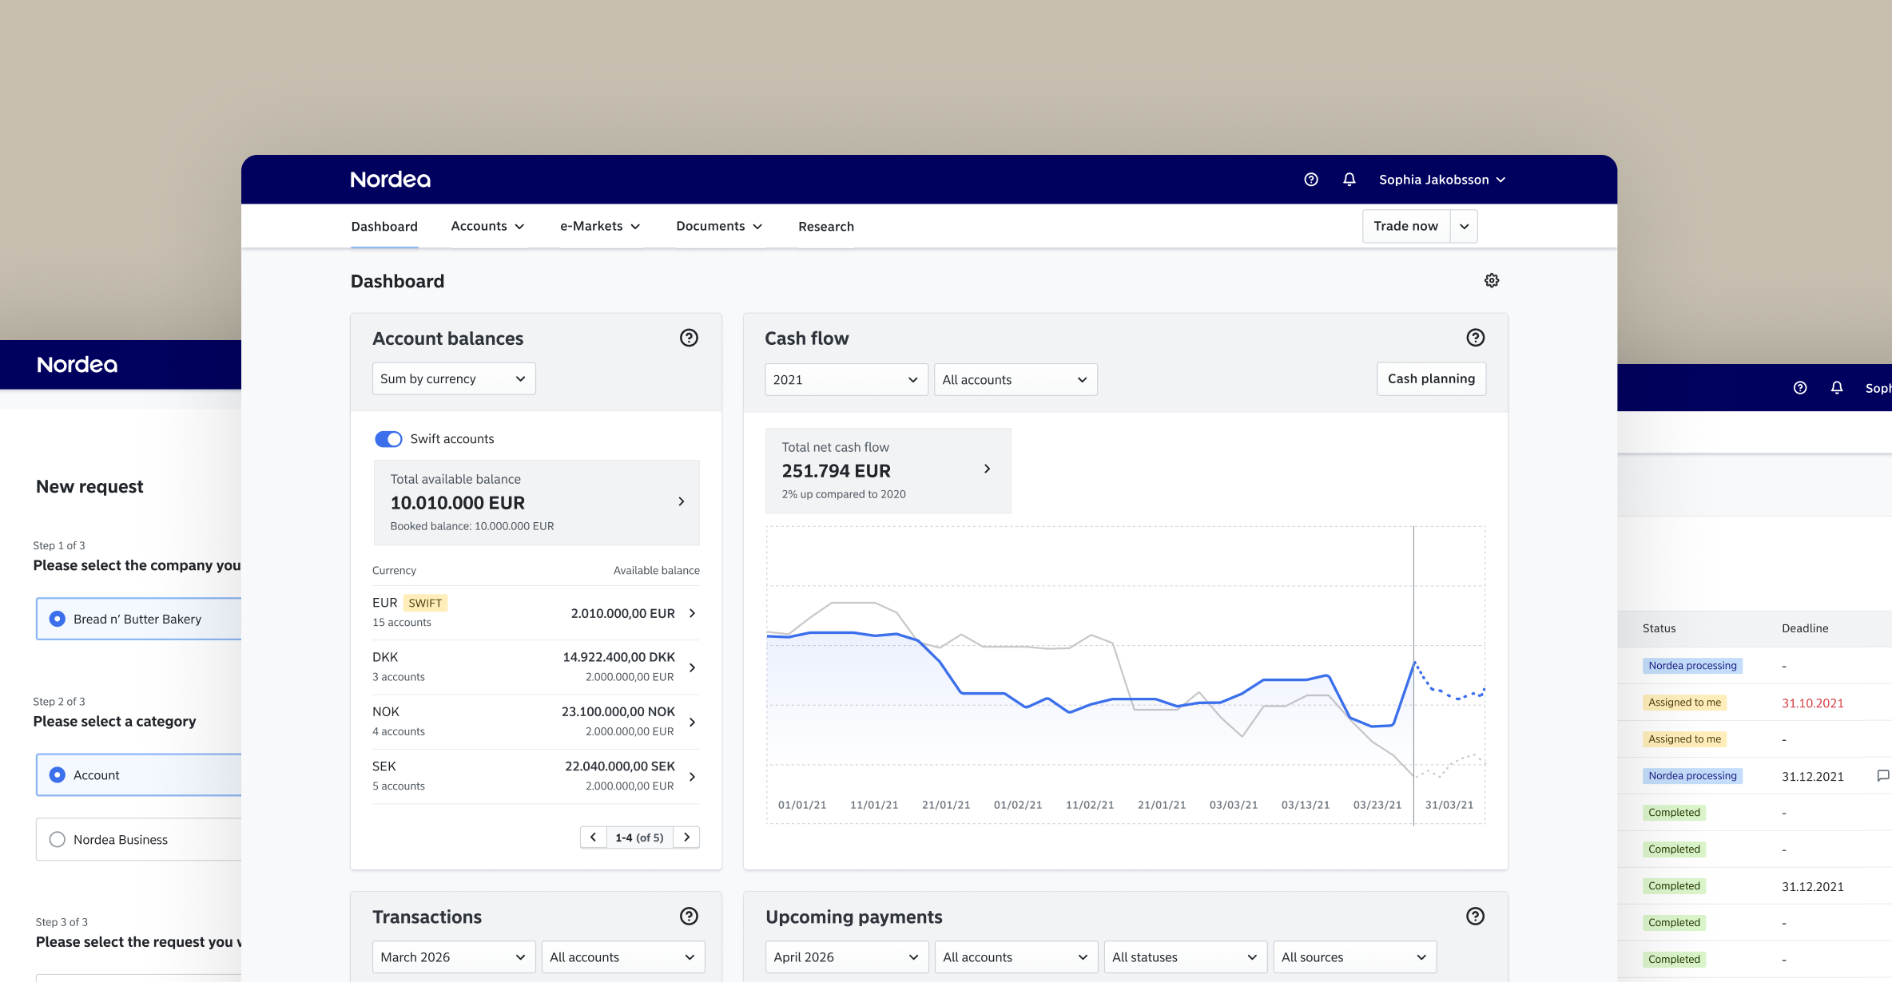Open March 2026 dropdown in Transactions
This screenshot has width=1892, height=982.
(454, 957)
